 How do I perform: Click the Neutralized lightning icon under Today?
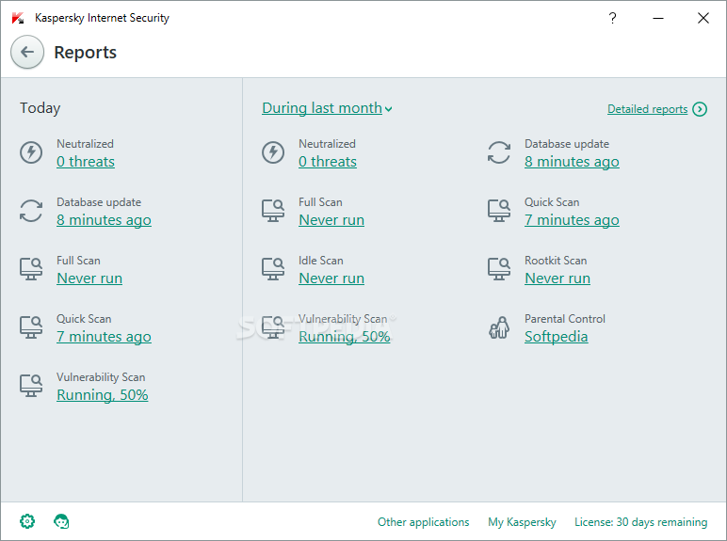31,152
